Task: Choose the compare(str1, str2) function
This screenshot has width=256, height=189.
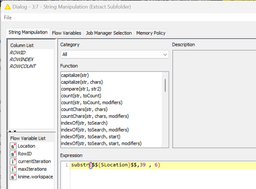Action: click(x=81, y=89)
